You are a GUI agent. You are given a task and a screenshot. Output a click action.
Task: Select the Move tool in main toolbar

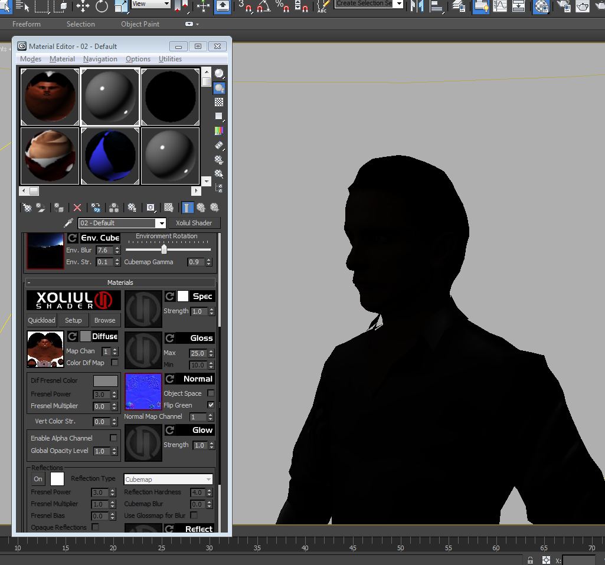click(x=83, y=6)
